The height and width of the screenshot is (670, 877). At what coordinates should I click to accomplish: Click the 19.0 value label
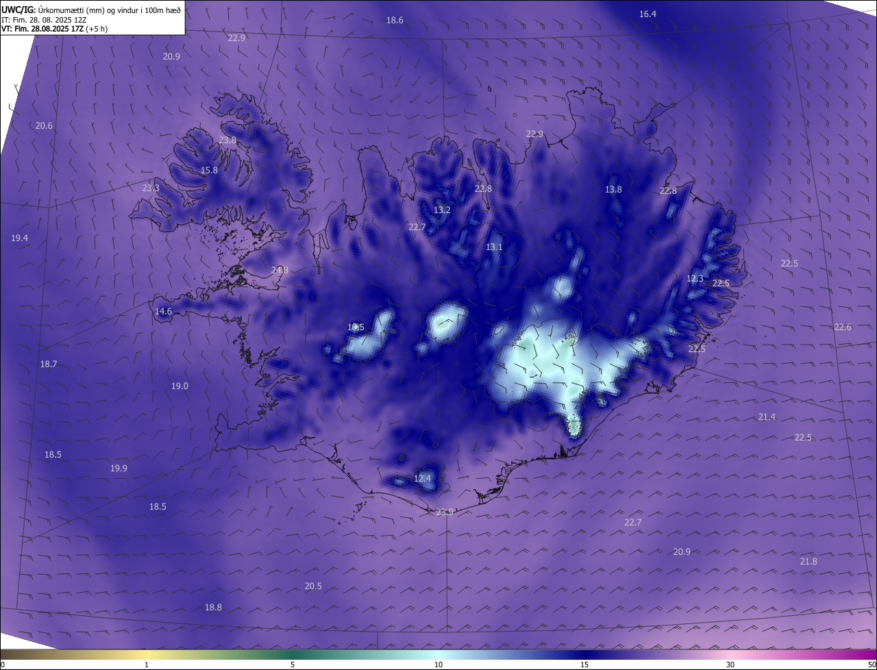tap(180, 386)
